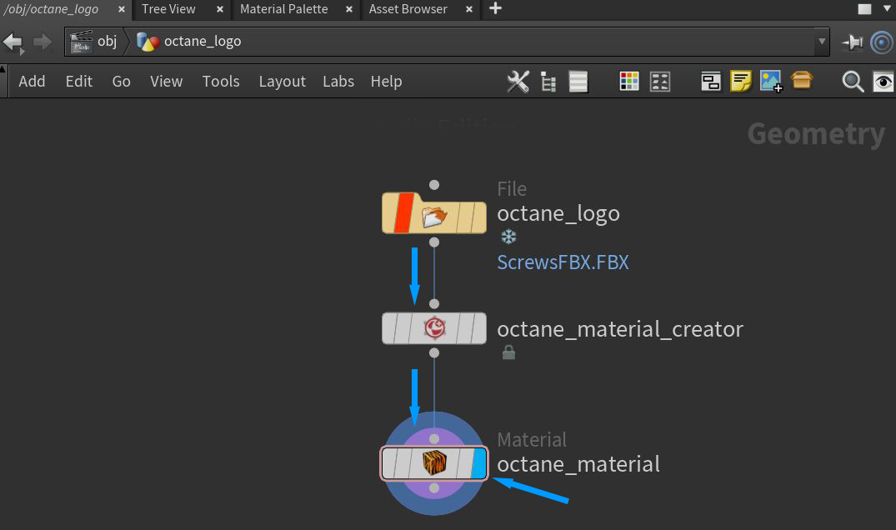Switch to the Material Palette tab
This screenshot has width=896, height=530.
(283, 9)
